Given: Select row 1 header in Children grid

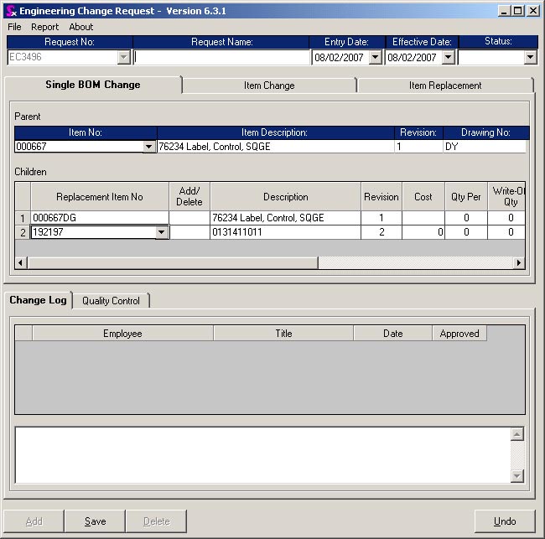Looking at the screenshot, I should pyautogui.click(x=23, y=218).
